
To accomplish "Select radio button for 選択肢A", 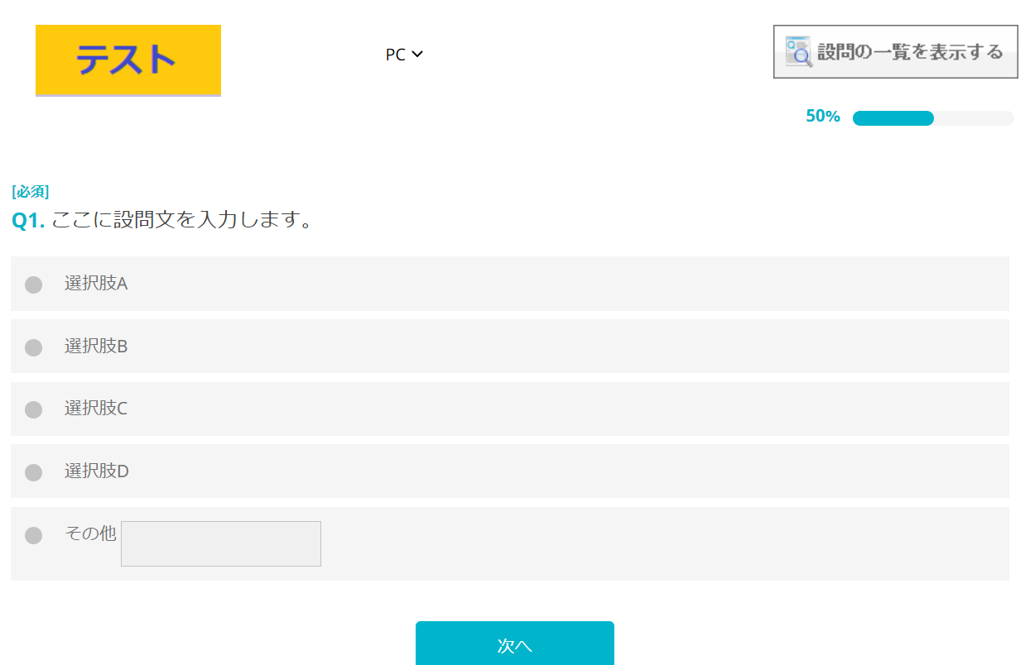I will (33, 285).
